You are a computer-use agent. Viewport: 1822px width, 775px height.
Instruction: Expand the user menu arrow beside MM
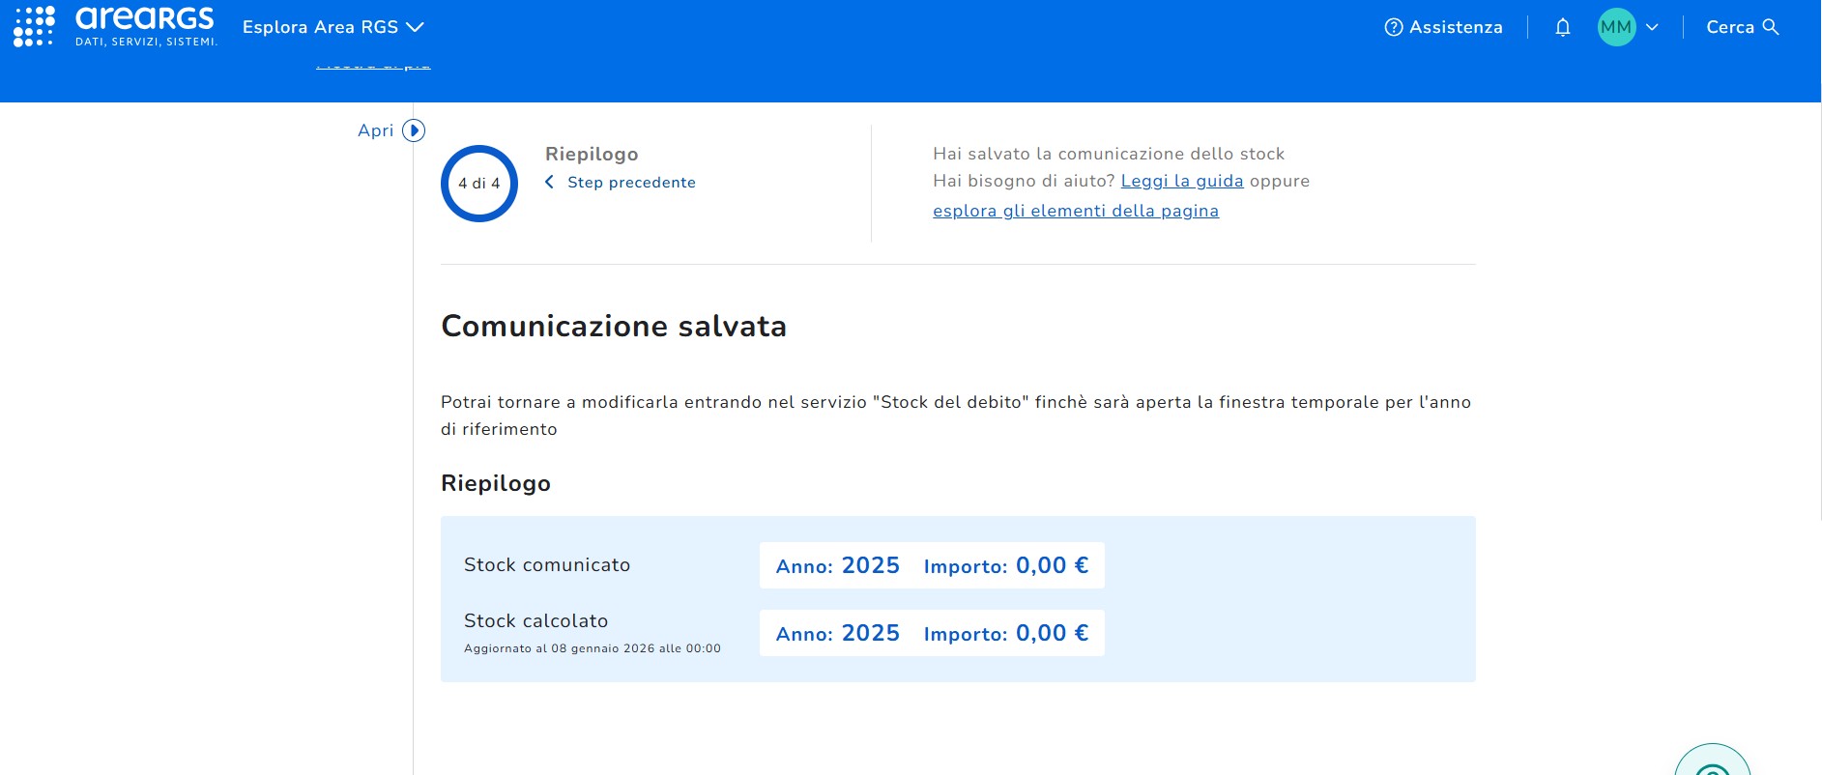[x=1652, y=27]
